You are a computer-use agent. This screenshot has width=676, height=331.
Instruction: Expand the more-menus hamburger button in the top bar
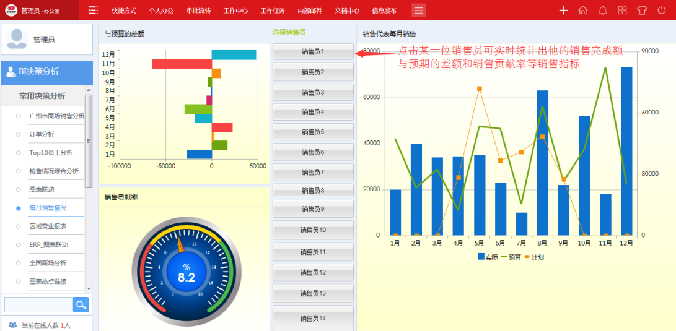pos(419,11)
